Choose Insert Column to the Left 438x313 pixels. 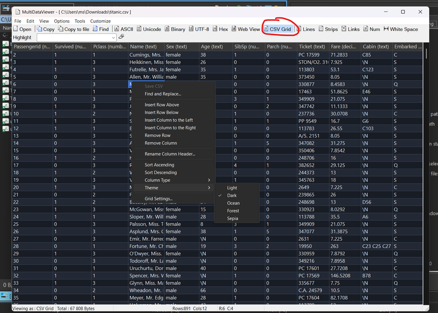(173, 120)
